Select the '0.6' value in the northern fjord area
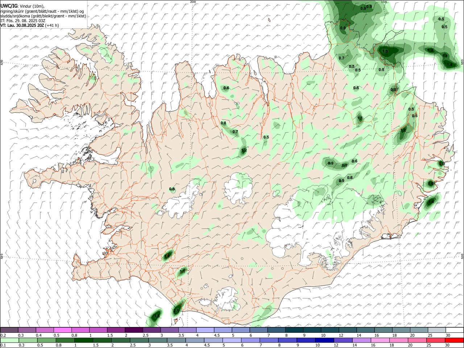This screenshot has width=464, height=348. pos(226,88)
